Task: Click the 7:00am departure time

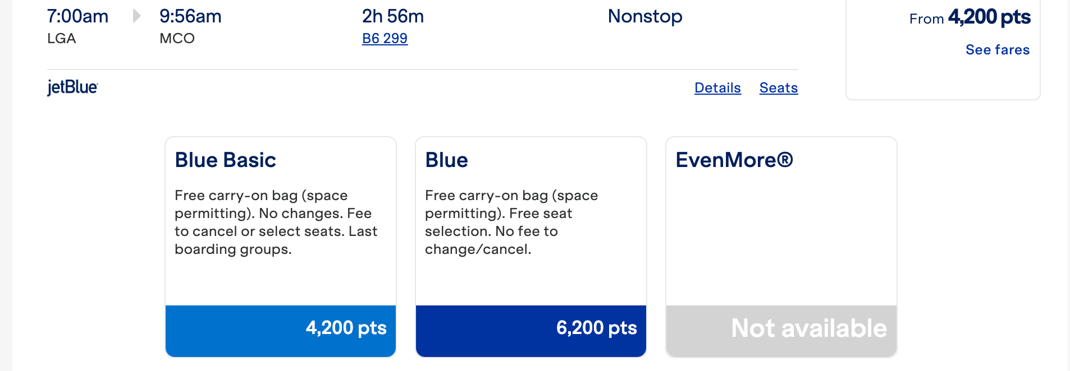Action: click(77, 16)
